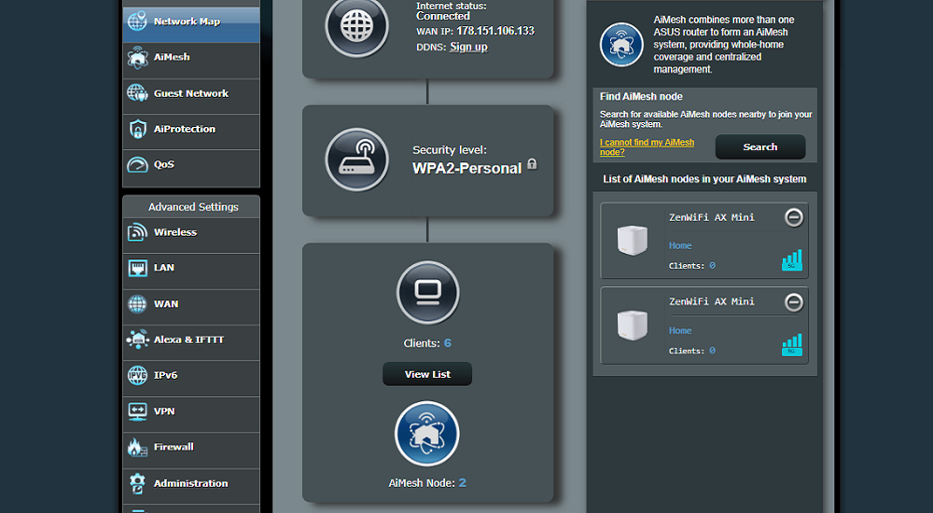Click the AiMesh sidebar icon
Viewport: 933px width, 513px height.
tap(137, 57)
